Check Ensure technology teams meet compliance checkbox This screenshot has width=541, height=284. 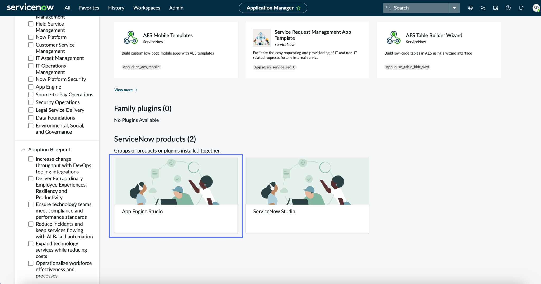tap(31, 204)
